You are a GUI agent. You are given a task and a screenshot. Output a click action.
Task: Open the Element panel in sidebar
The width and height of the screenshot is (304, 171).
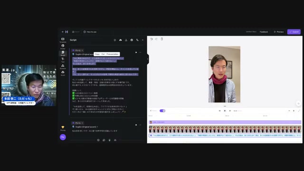[63, 66]
